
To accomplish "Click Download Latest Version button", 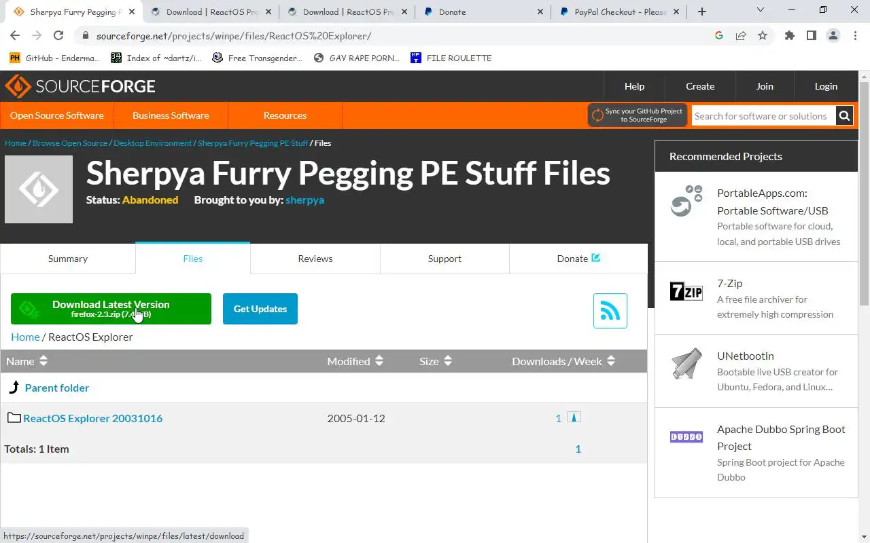I will (111, 309).
